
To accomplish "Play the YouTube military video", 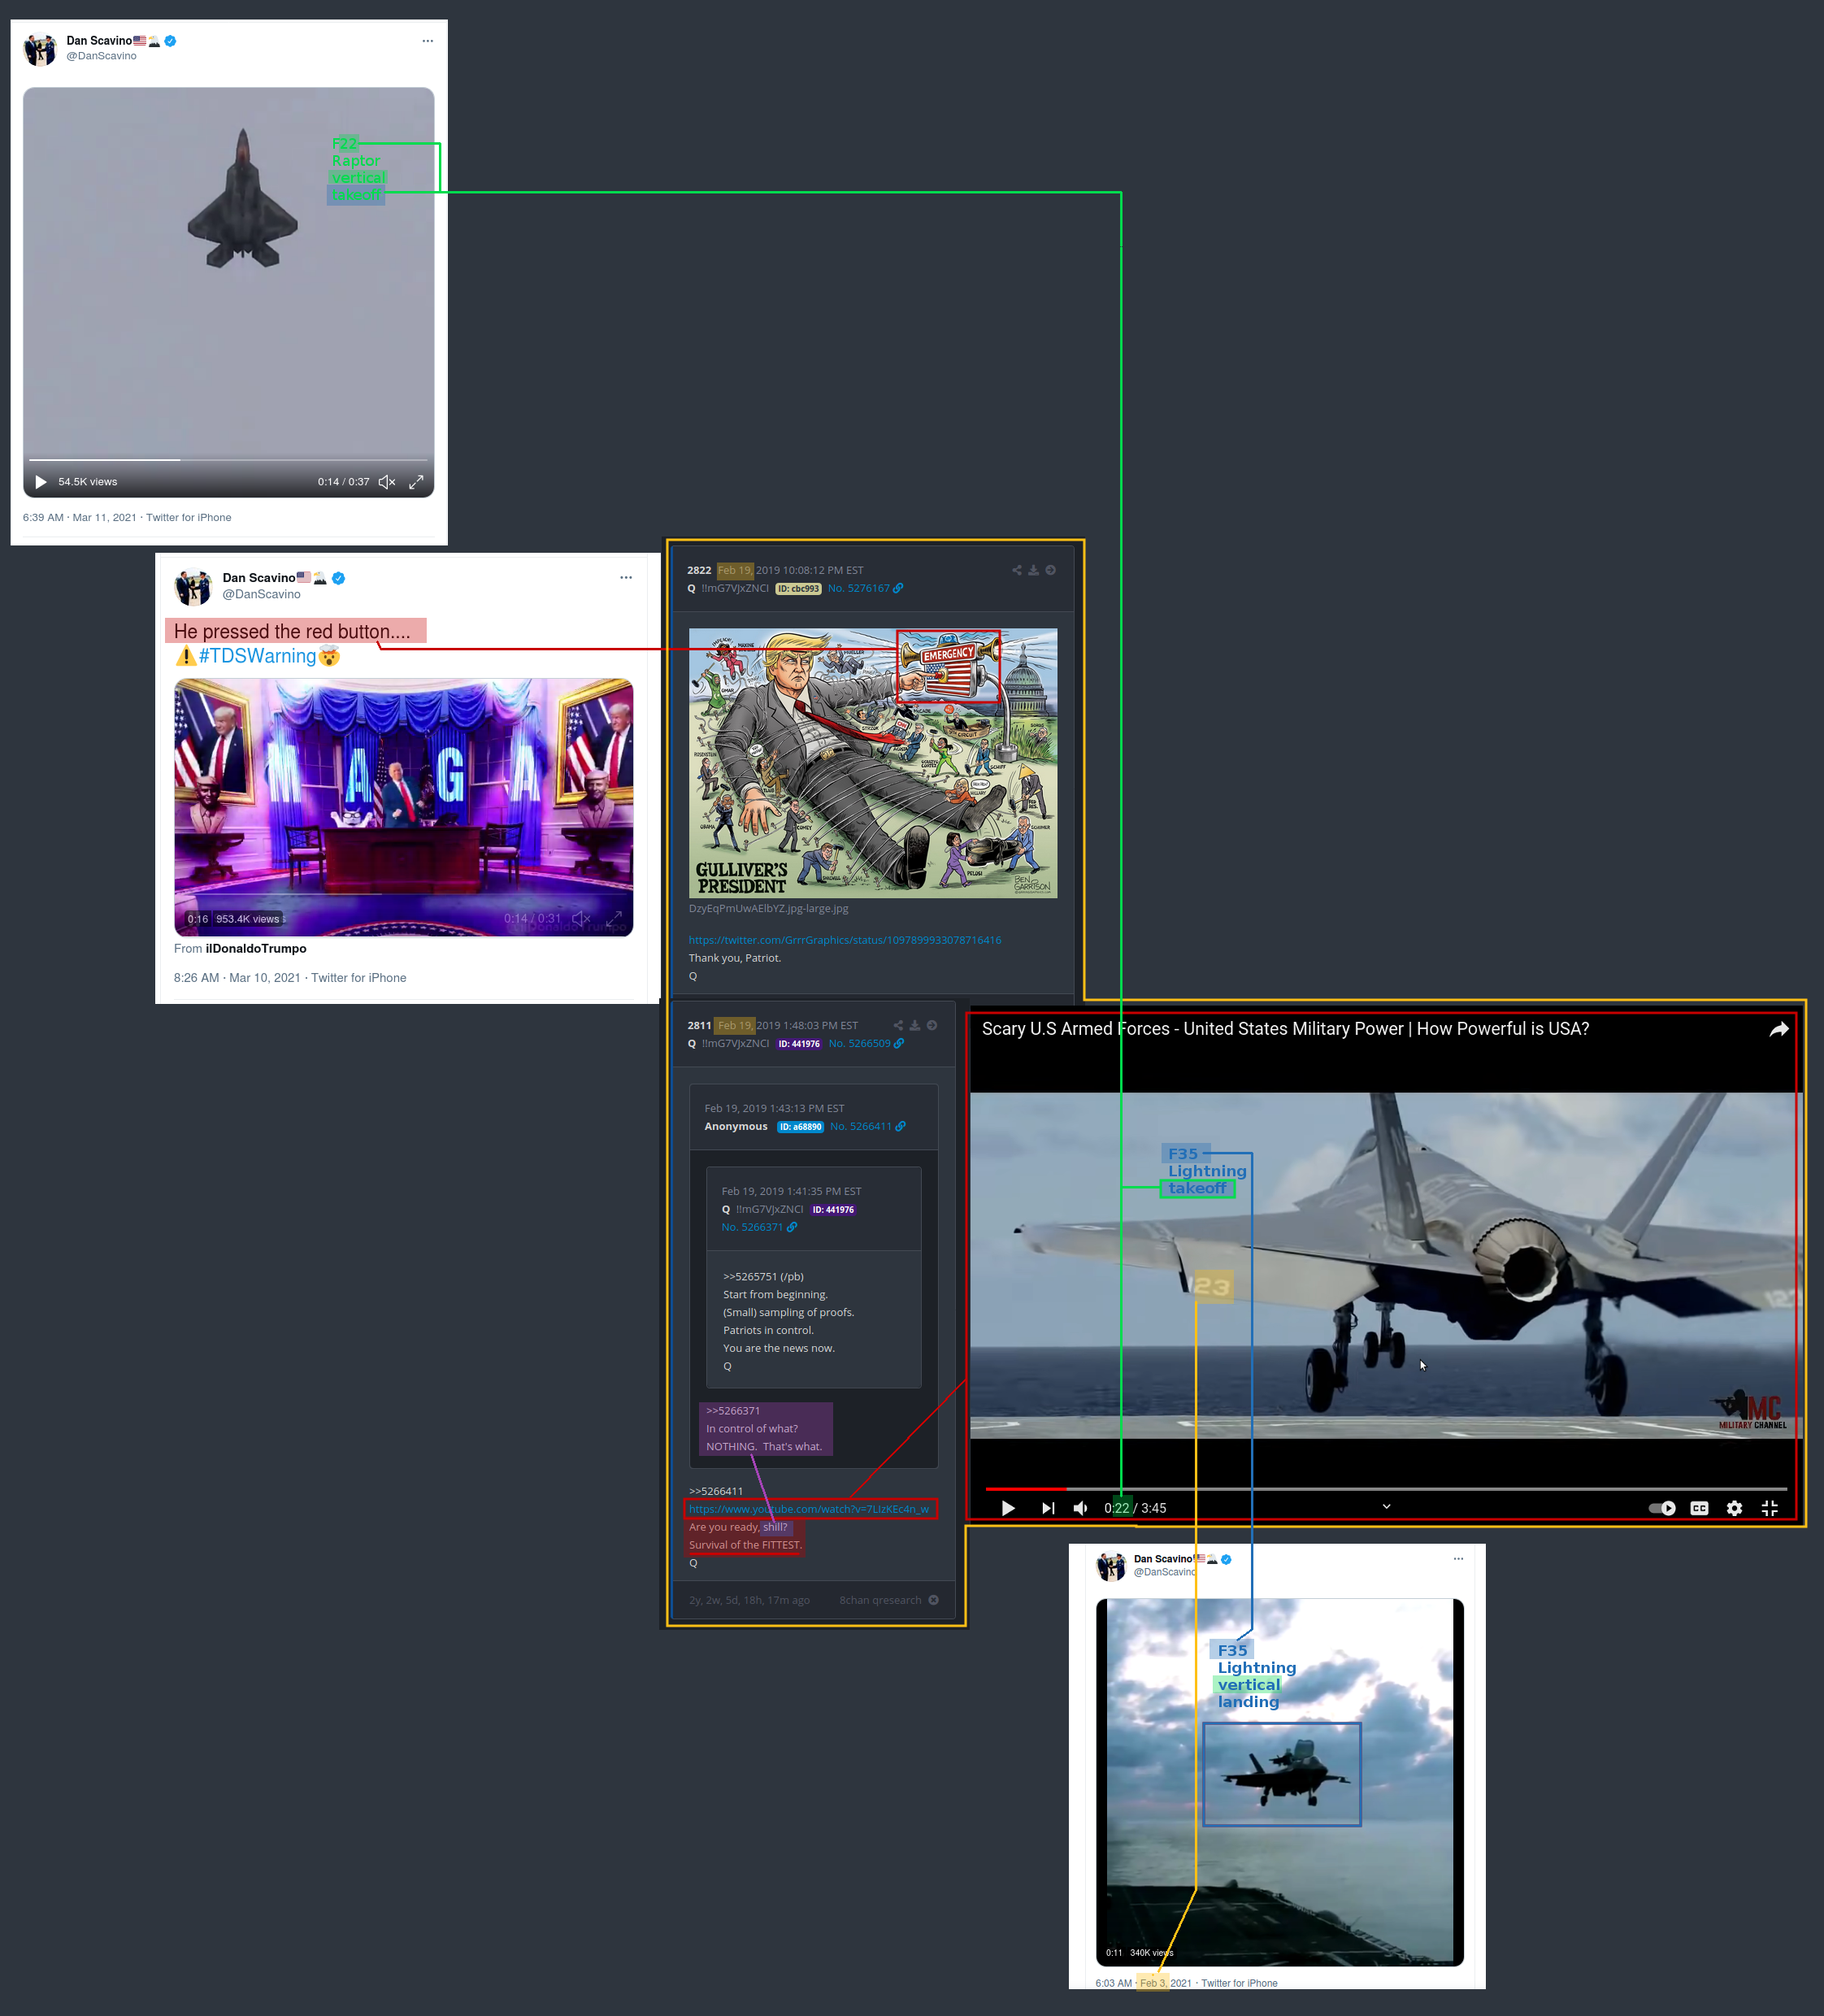I will point(1008,1508).
